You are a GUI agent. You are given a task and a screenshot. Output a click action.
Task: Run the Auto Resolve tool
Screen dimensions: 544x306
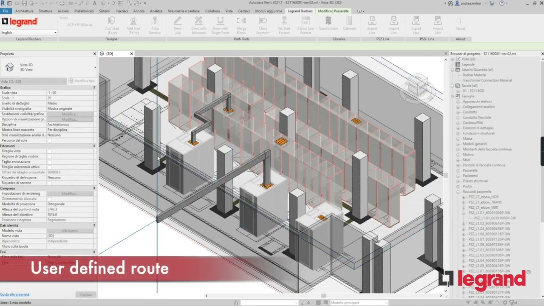(155, 25)
